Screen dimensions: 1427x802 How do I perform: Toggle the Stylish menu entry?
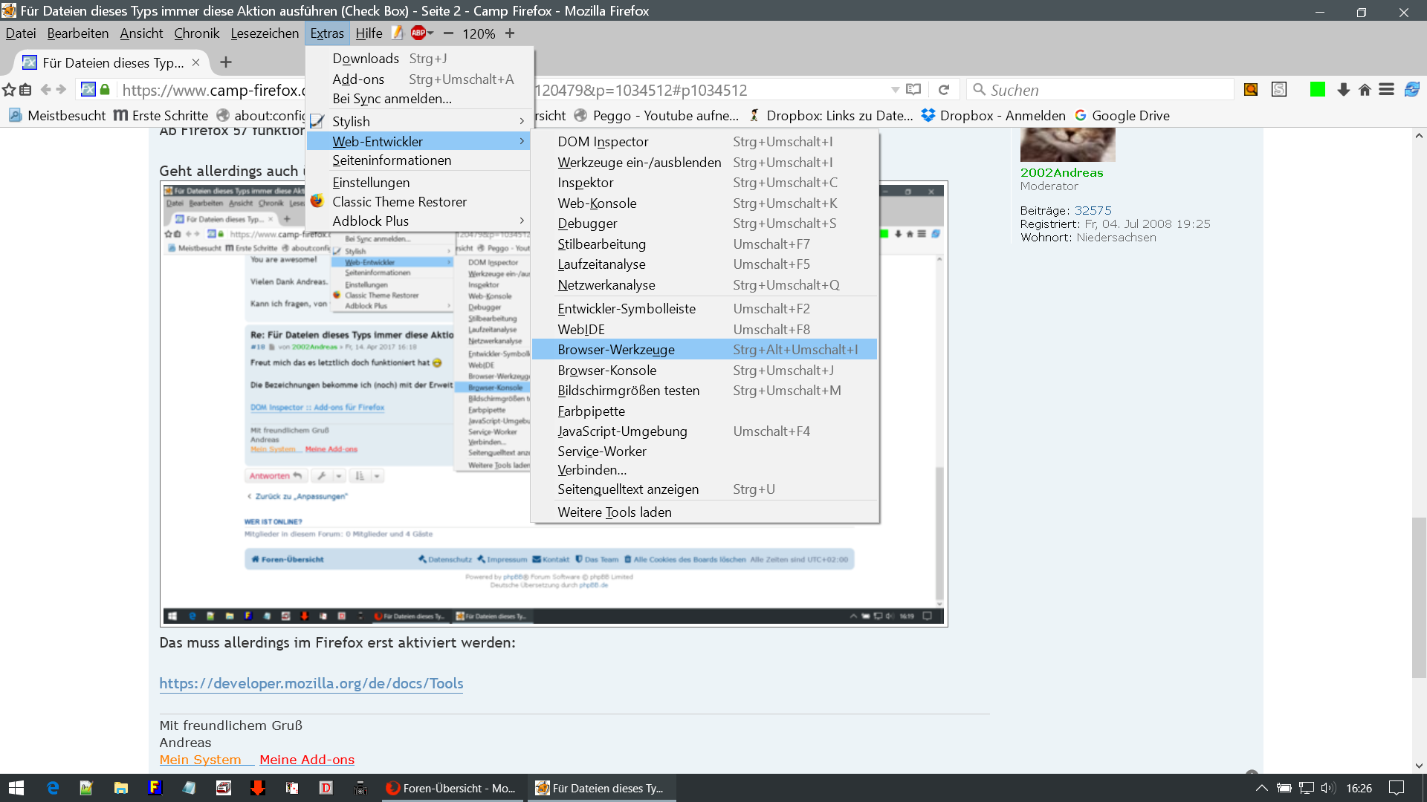(x=351, y=121)
